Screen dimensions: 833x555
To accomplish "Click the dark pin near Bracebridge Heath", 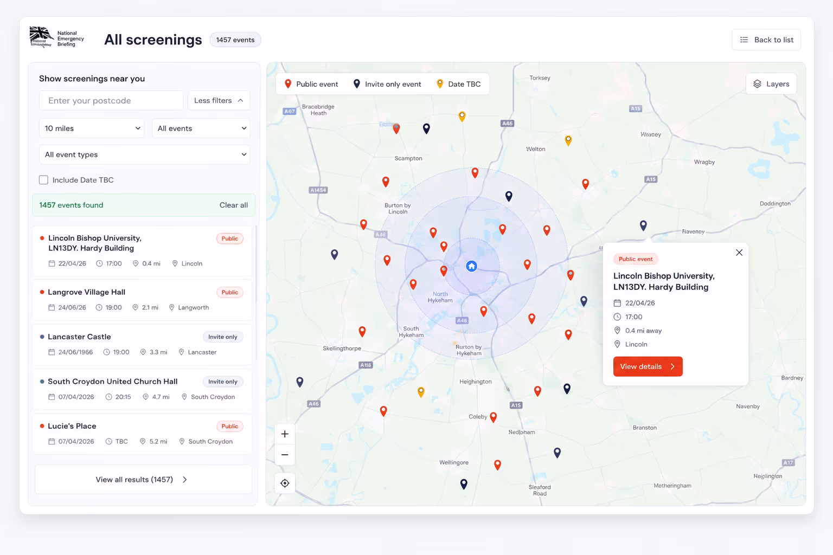I will pyautogui.click(x=426, y=128).
